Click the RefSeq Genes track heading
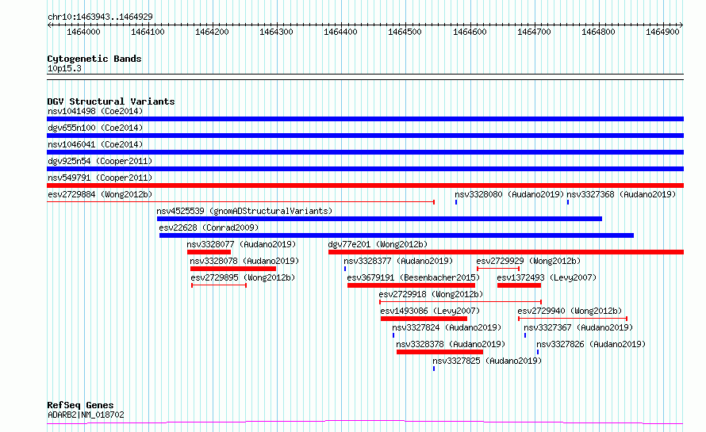This screenshot has height=432, width=706. tap(80, 405)
